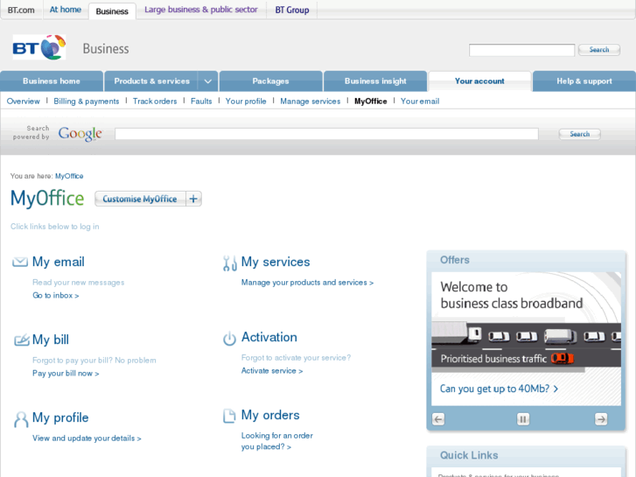The image size is (636, 477).
Task: Go to the BT.com top tab
Action: [x=21, y=11]
